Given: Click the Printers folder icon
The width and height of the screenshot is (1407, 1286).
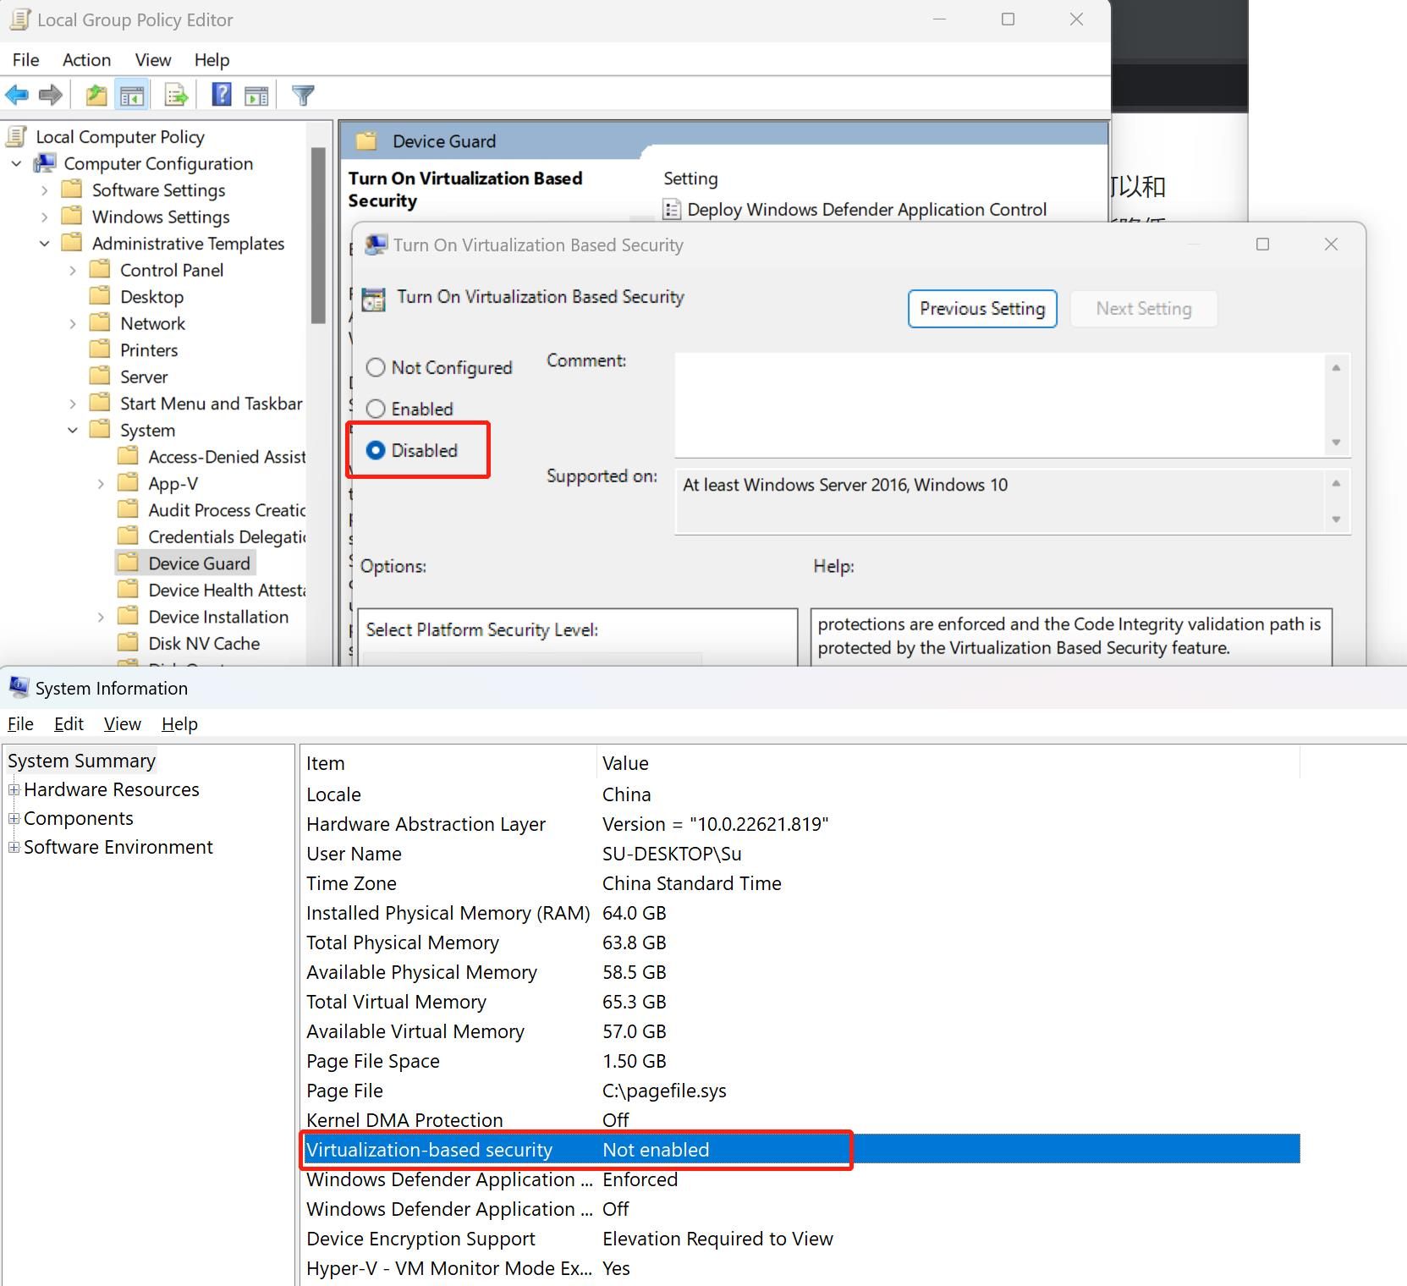Looking at the screenshot, I should click(x=101, y=349).
